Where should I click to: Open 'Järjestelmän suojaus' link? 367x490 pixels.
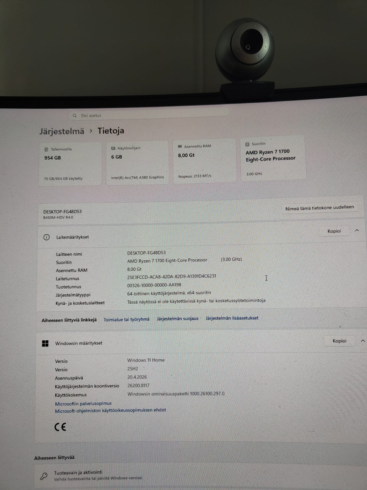pos(177,318)
